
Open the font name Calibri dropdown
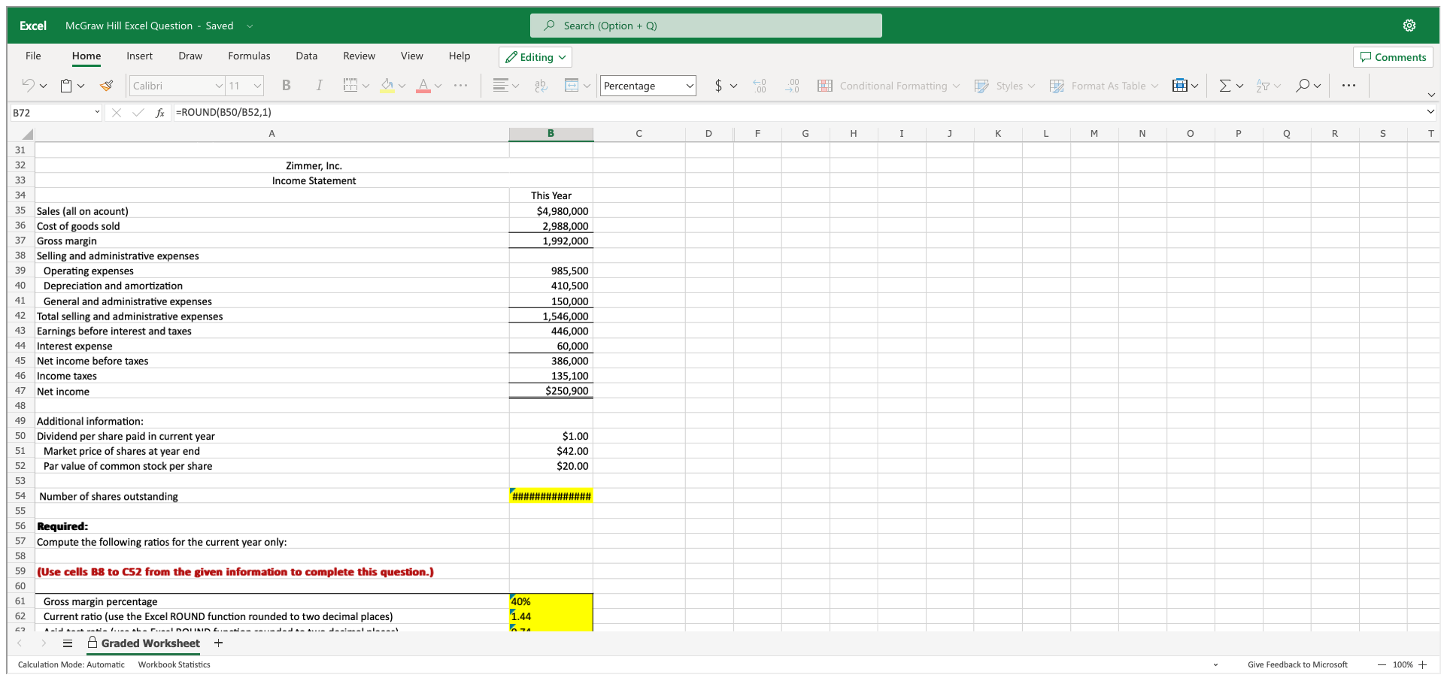point(219,86)
